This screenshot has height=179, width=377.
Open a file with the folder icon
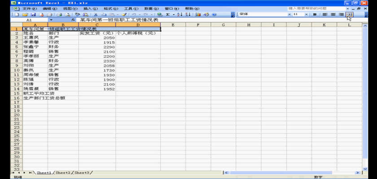[x=25, y=15]
